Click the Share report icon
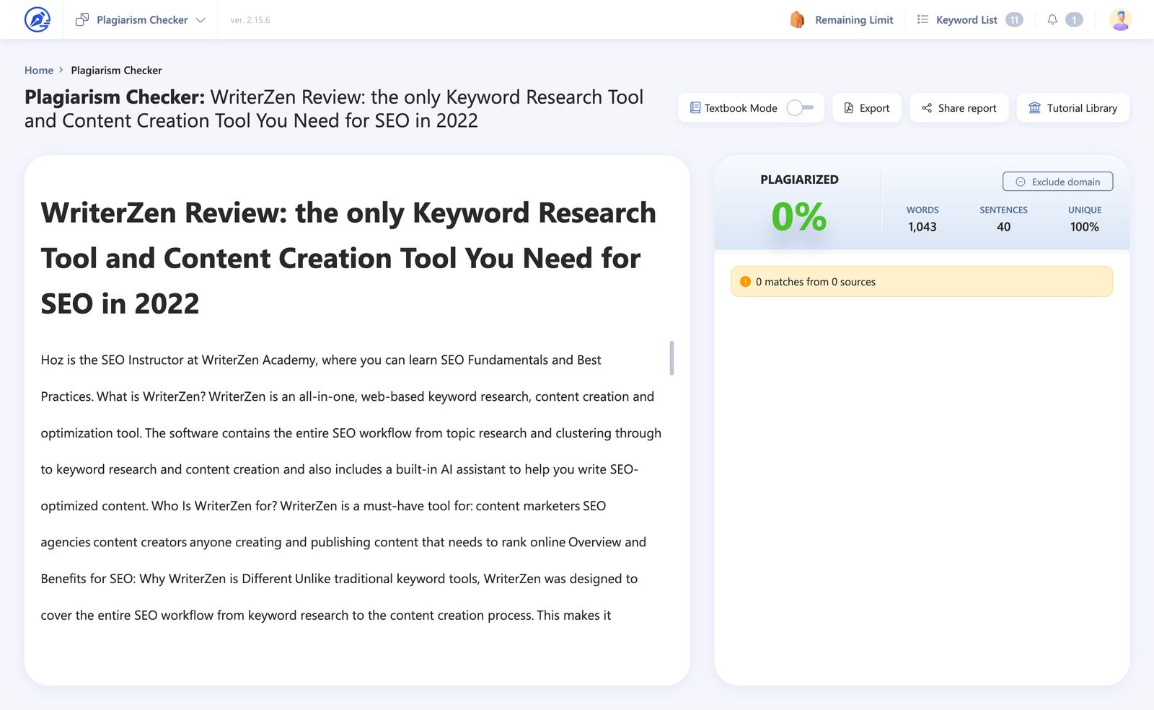The height and width of the screenshot is (710, 1154). 927,107
